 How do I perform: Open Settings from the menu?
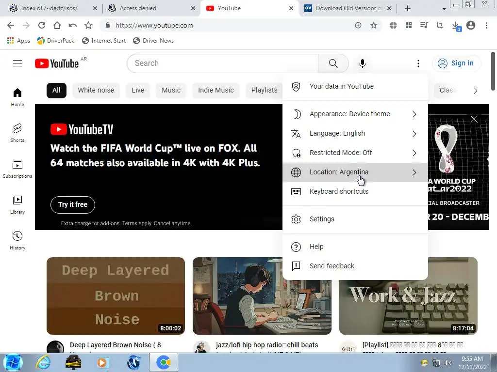tap(355, 219)
